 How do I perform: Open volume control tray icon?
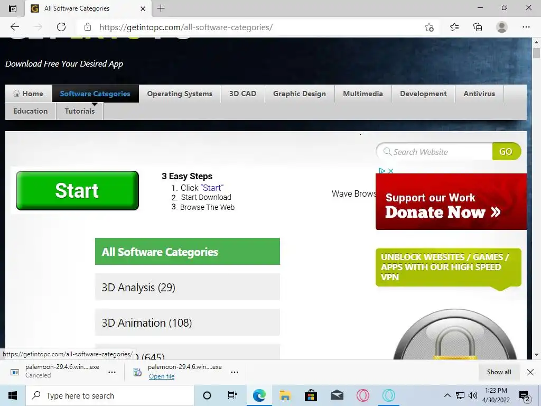pos(473,395)
